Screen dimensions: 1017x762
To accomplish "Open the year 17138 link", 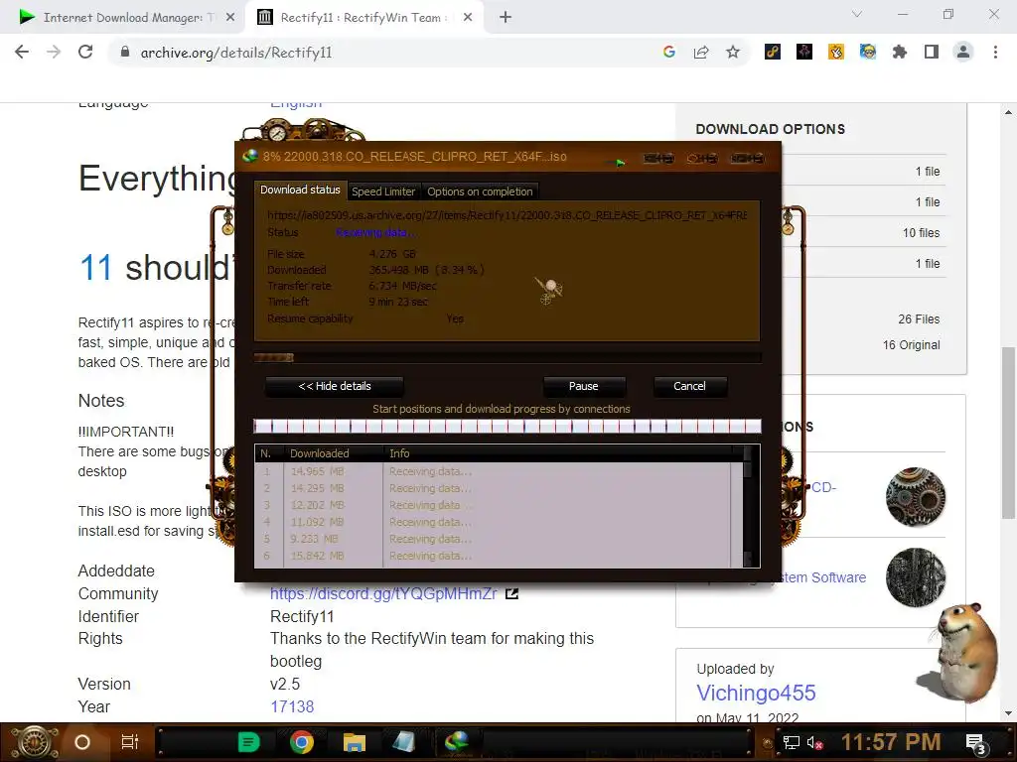I will 292,706.
